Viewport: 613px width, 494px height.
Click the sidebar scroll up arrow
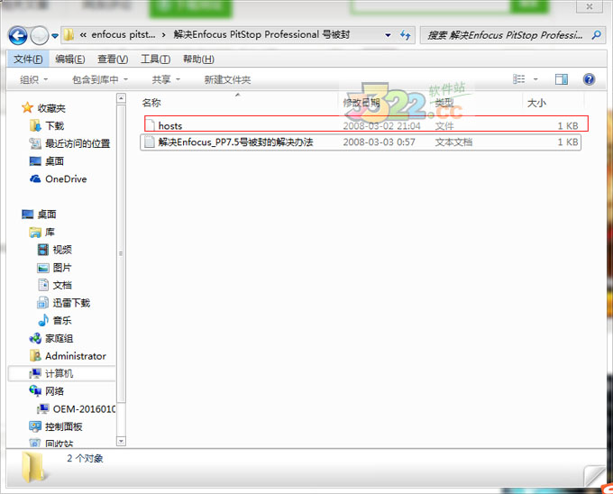click(121, 98)
